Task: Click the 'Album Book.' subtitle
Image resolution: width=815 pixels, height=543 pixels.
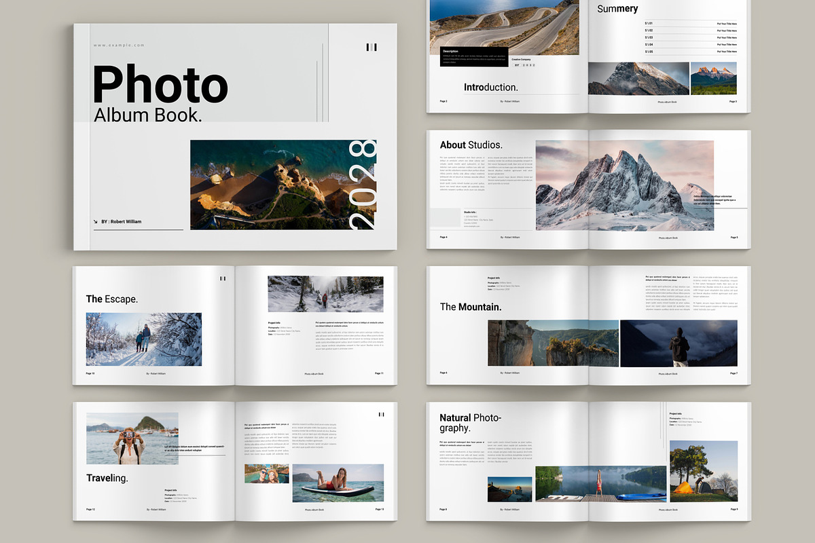Action: point(148,115)
